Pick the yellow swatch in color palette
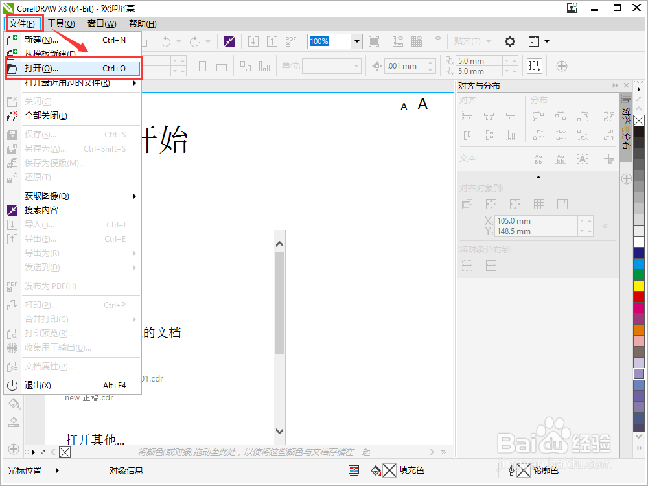The image size is (648, 486). 639,286
